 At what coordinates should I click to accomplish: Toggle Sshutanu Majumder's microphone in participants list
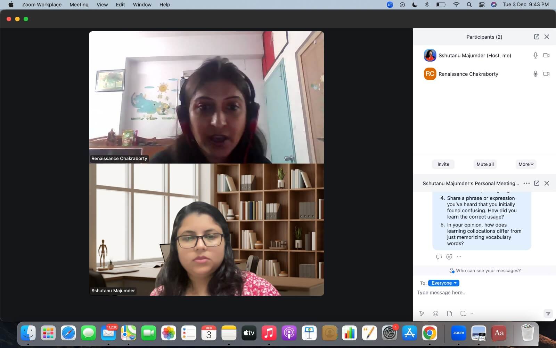[535, 55]
